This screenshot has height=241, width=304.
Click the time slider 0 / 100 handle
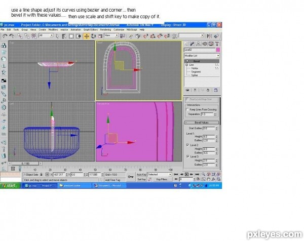click(25, 164)
